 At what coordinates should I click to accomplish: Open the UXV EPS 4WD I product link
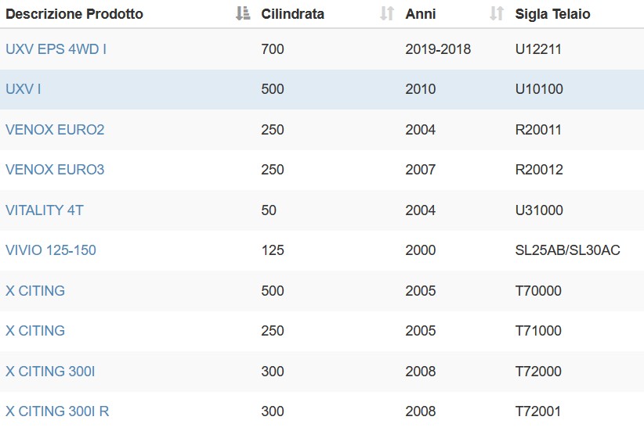(56, 49)
